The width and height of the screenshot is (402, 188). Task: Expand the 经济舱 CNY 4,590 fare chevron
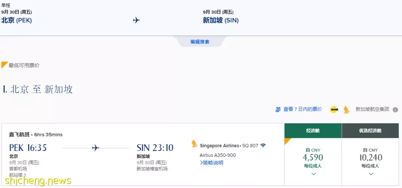(x=313, y=174)
